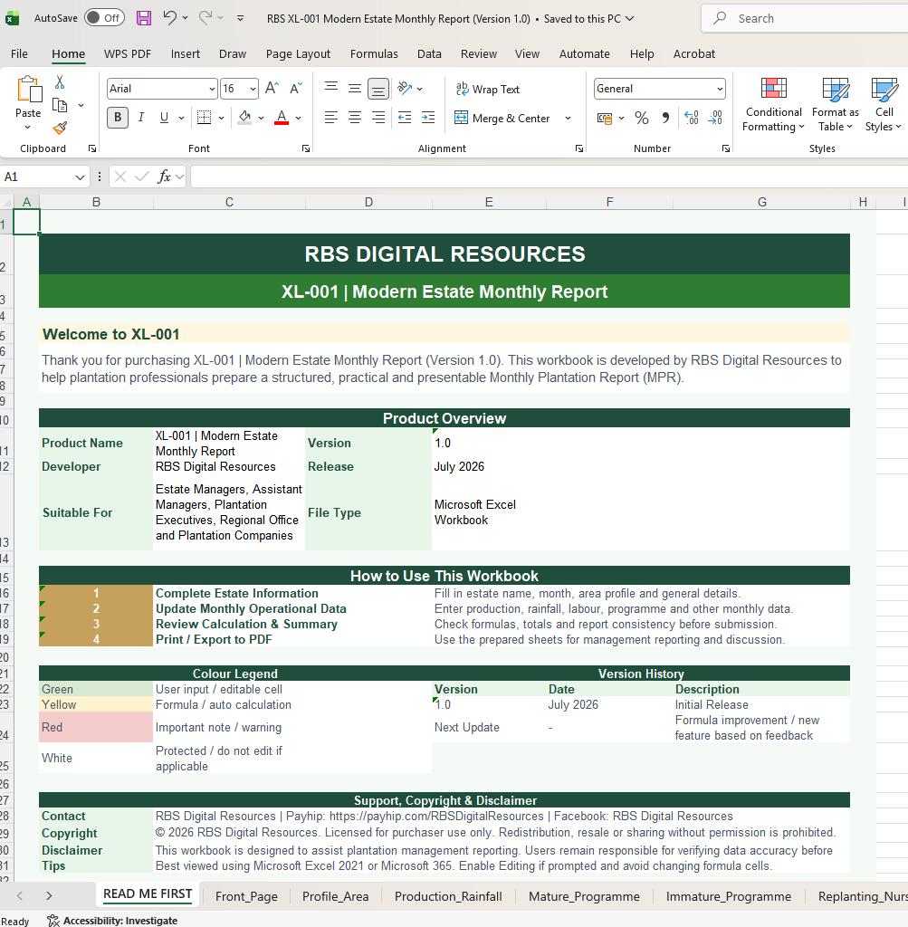Expand the General number format dropdown
The width and height of the screenshot is (908, 927).
click(x=720, y=90)
